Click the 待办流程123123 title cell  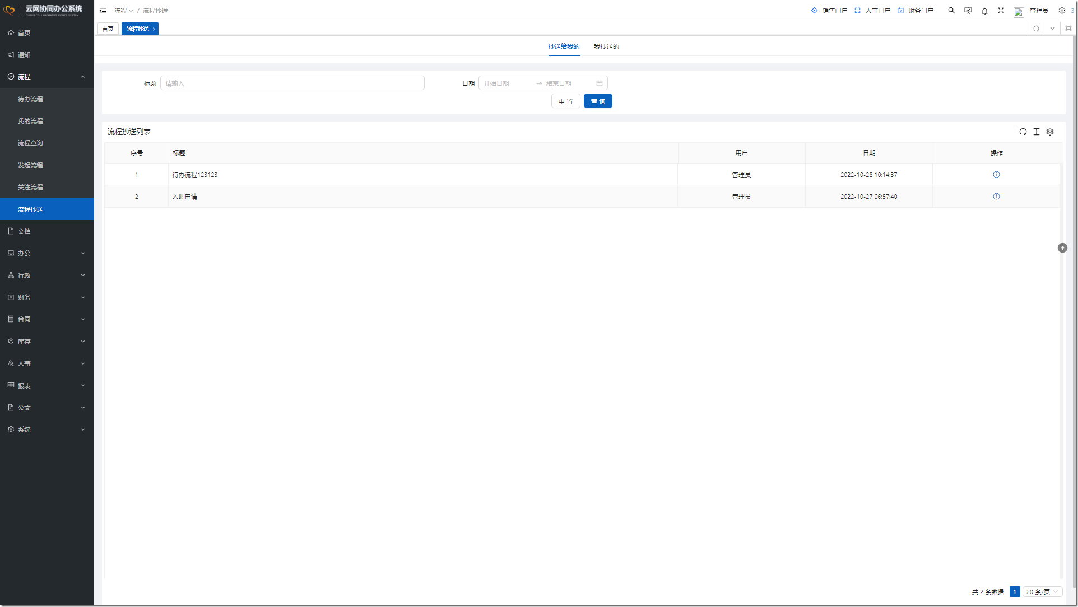(423, 175)
